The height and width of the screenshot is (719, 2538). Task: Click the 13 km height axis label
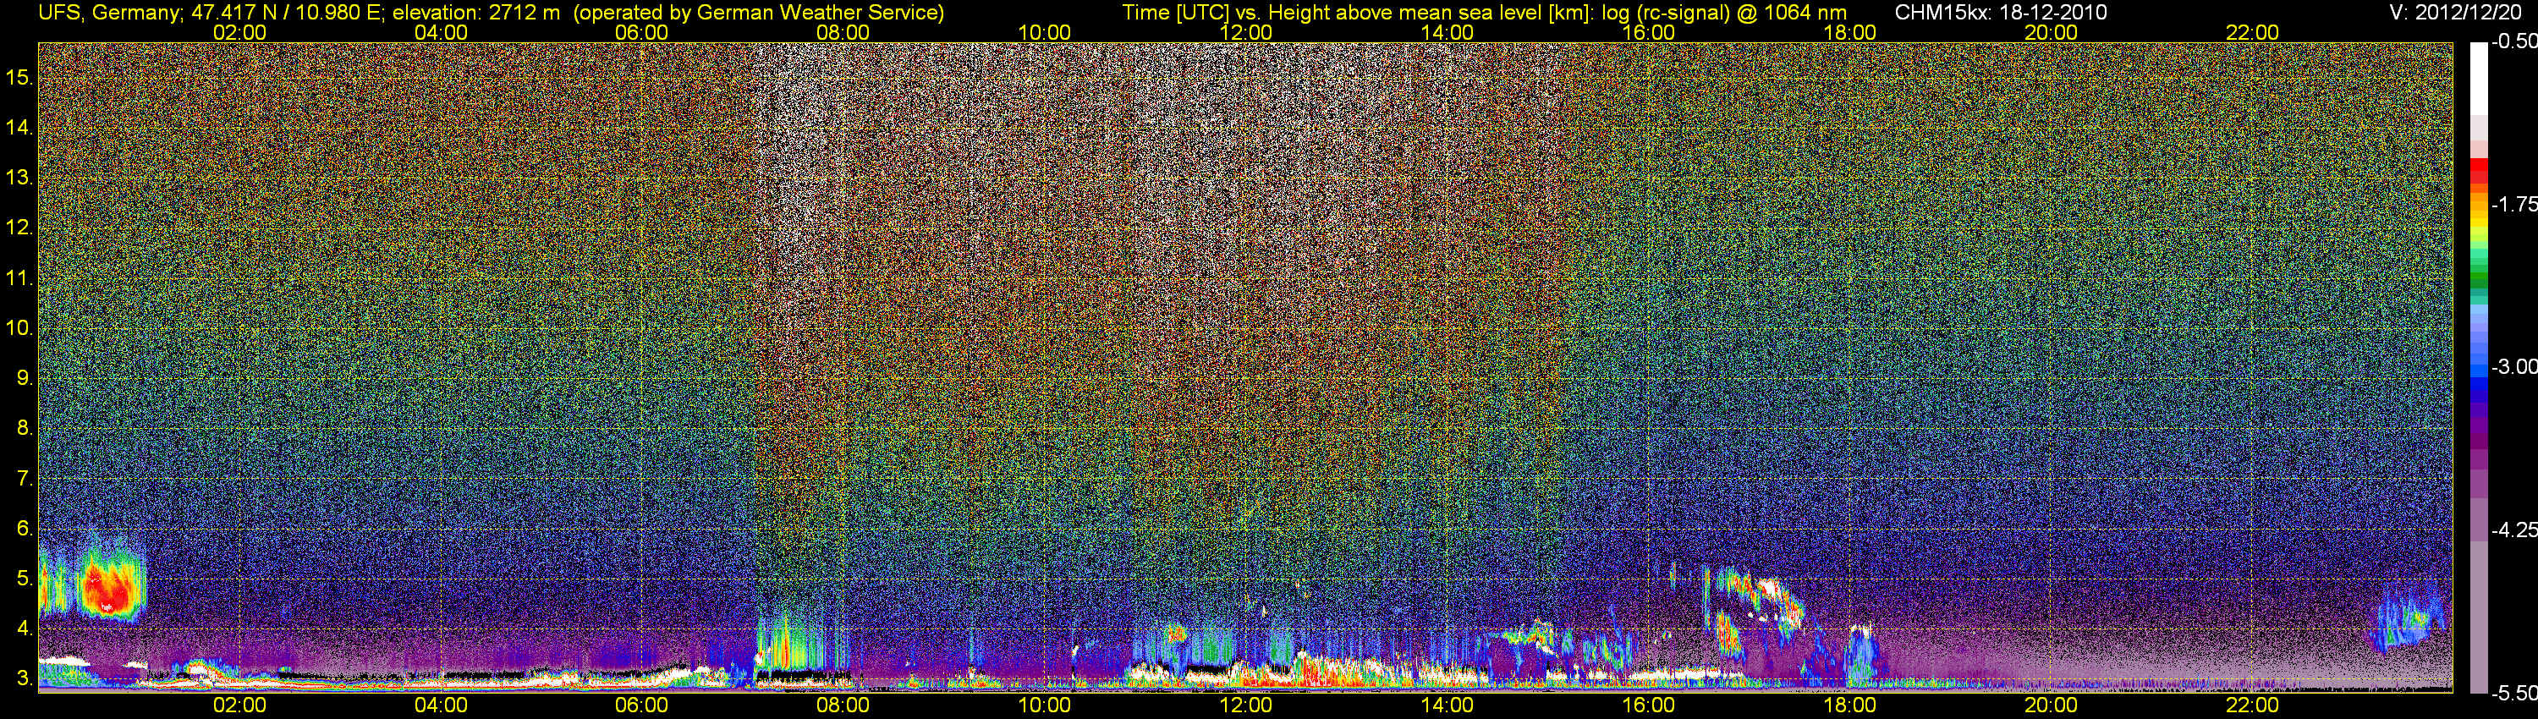pyautogui.click(x=19, y=178)
